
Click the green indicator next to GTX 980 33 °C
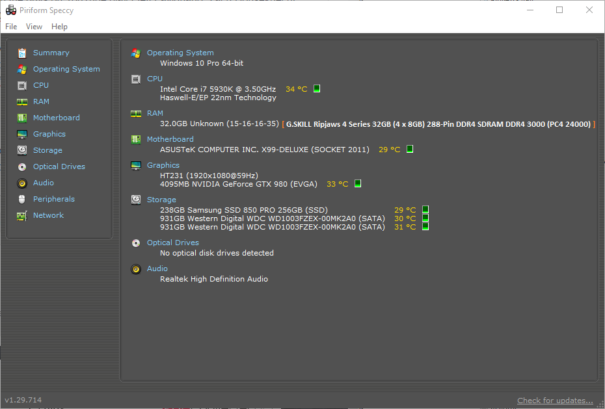tap(358, 183)
